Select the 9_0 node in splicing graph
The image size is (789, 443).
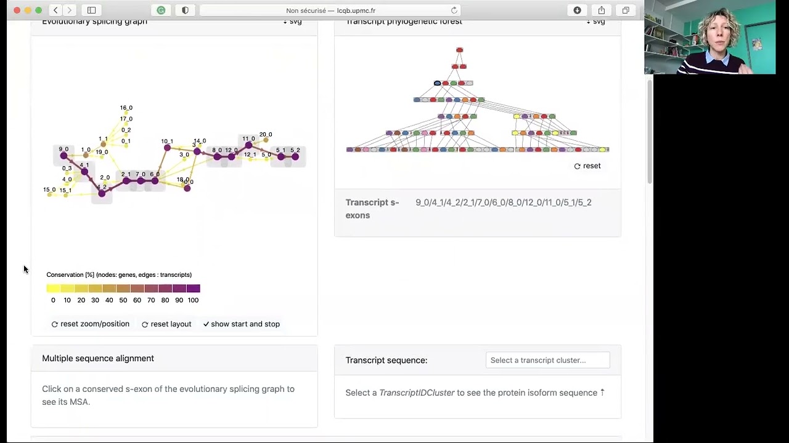coord(63,156)
